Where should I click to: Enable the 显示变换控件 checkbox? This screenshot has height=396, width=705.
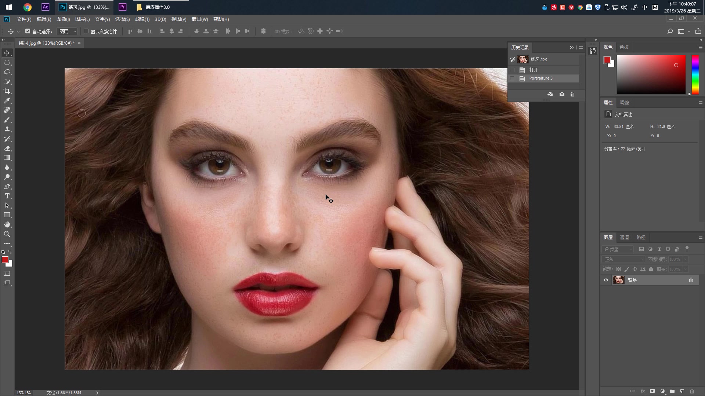86,31
